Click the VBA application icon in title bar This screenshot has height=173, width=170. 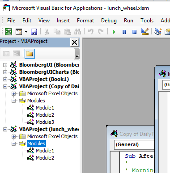coord(6,8)
